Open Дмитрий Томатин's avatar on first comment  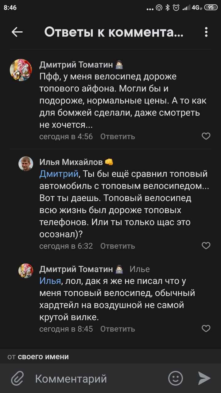coord(21,70)
